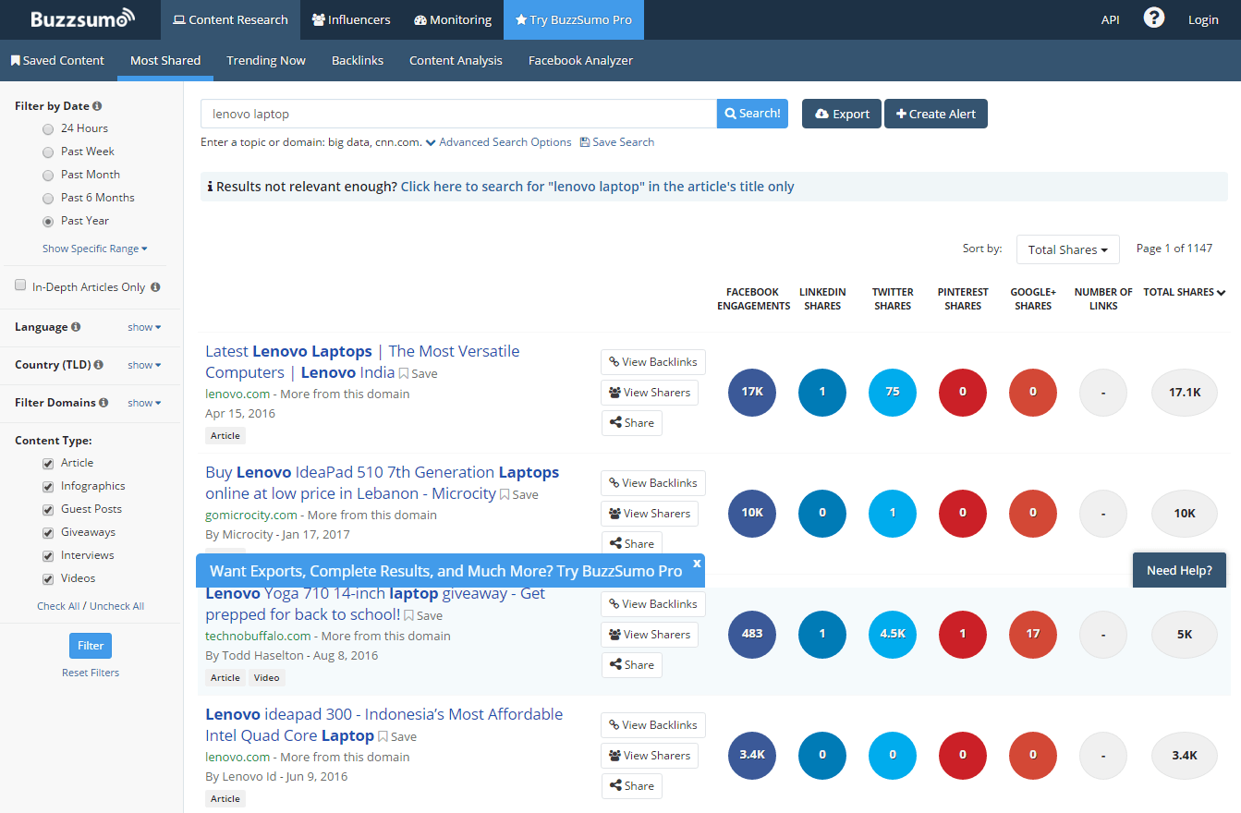Screen dimensions: 1241x813
Task: Open the Content Analysis tab
Action: point(456,60)
